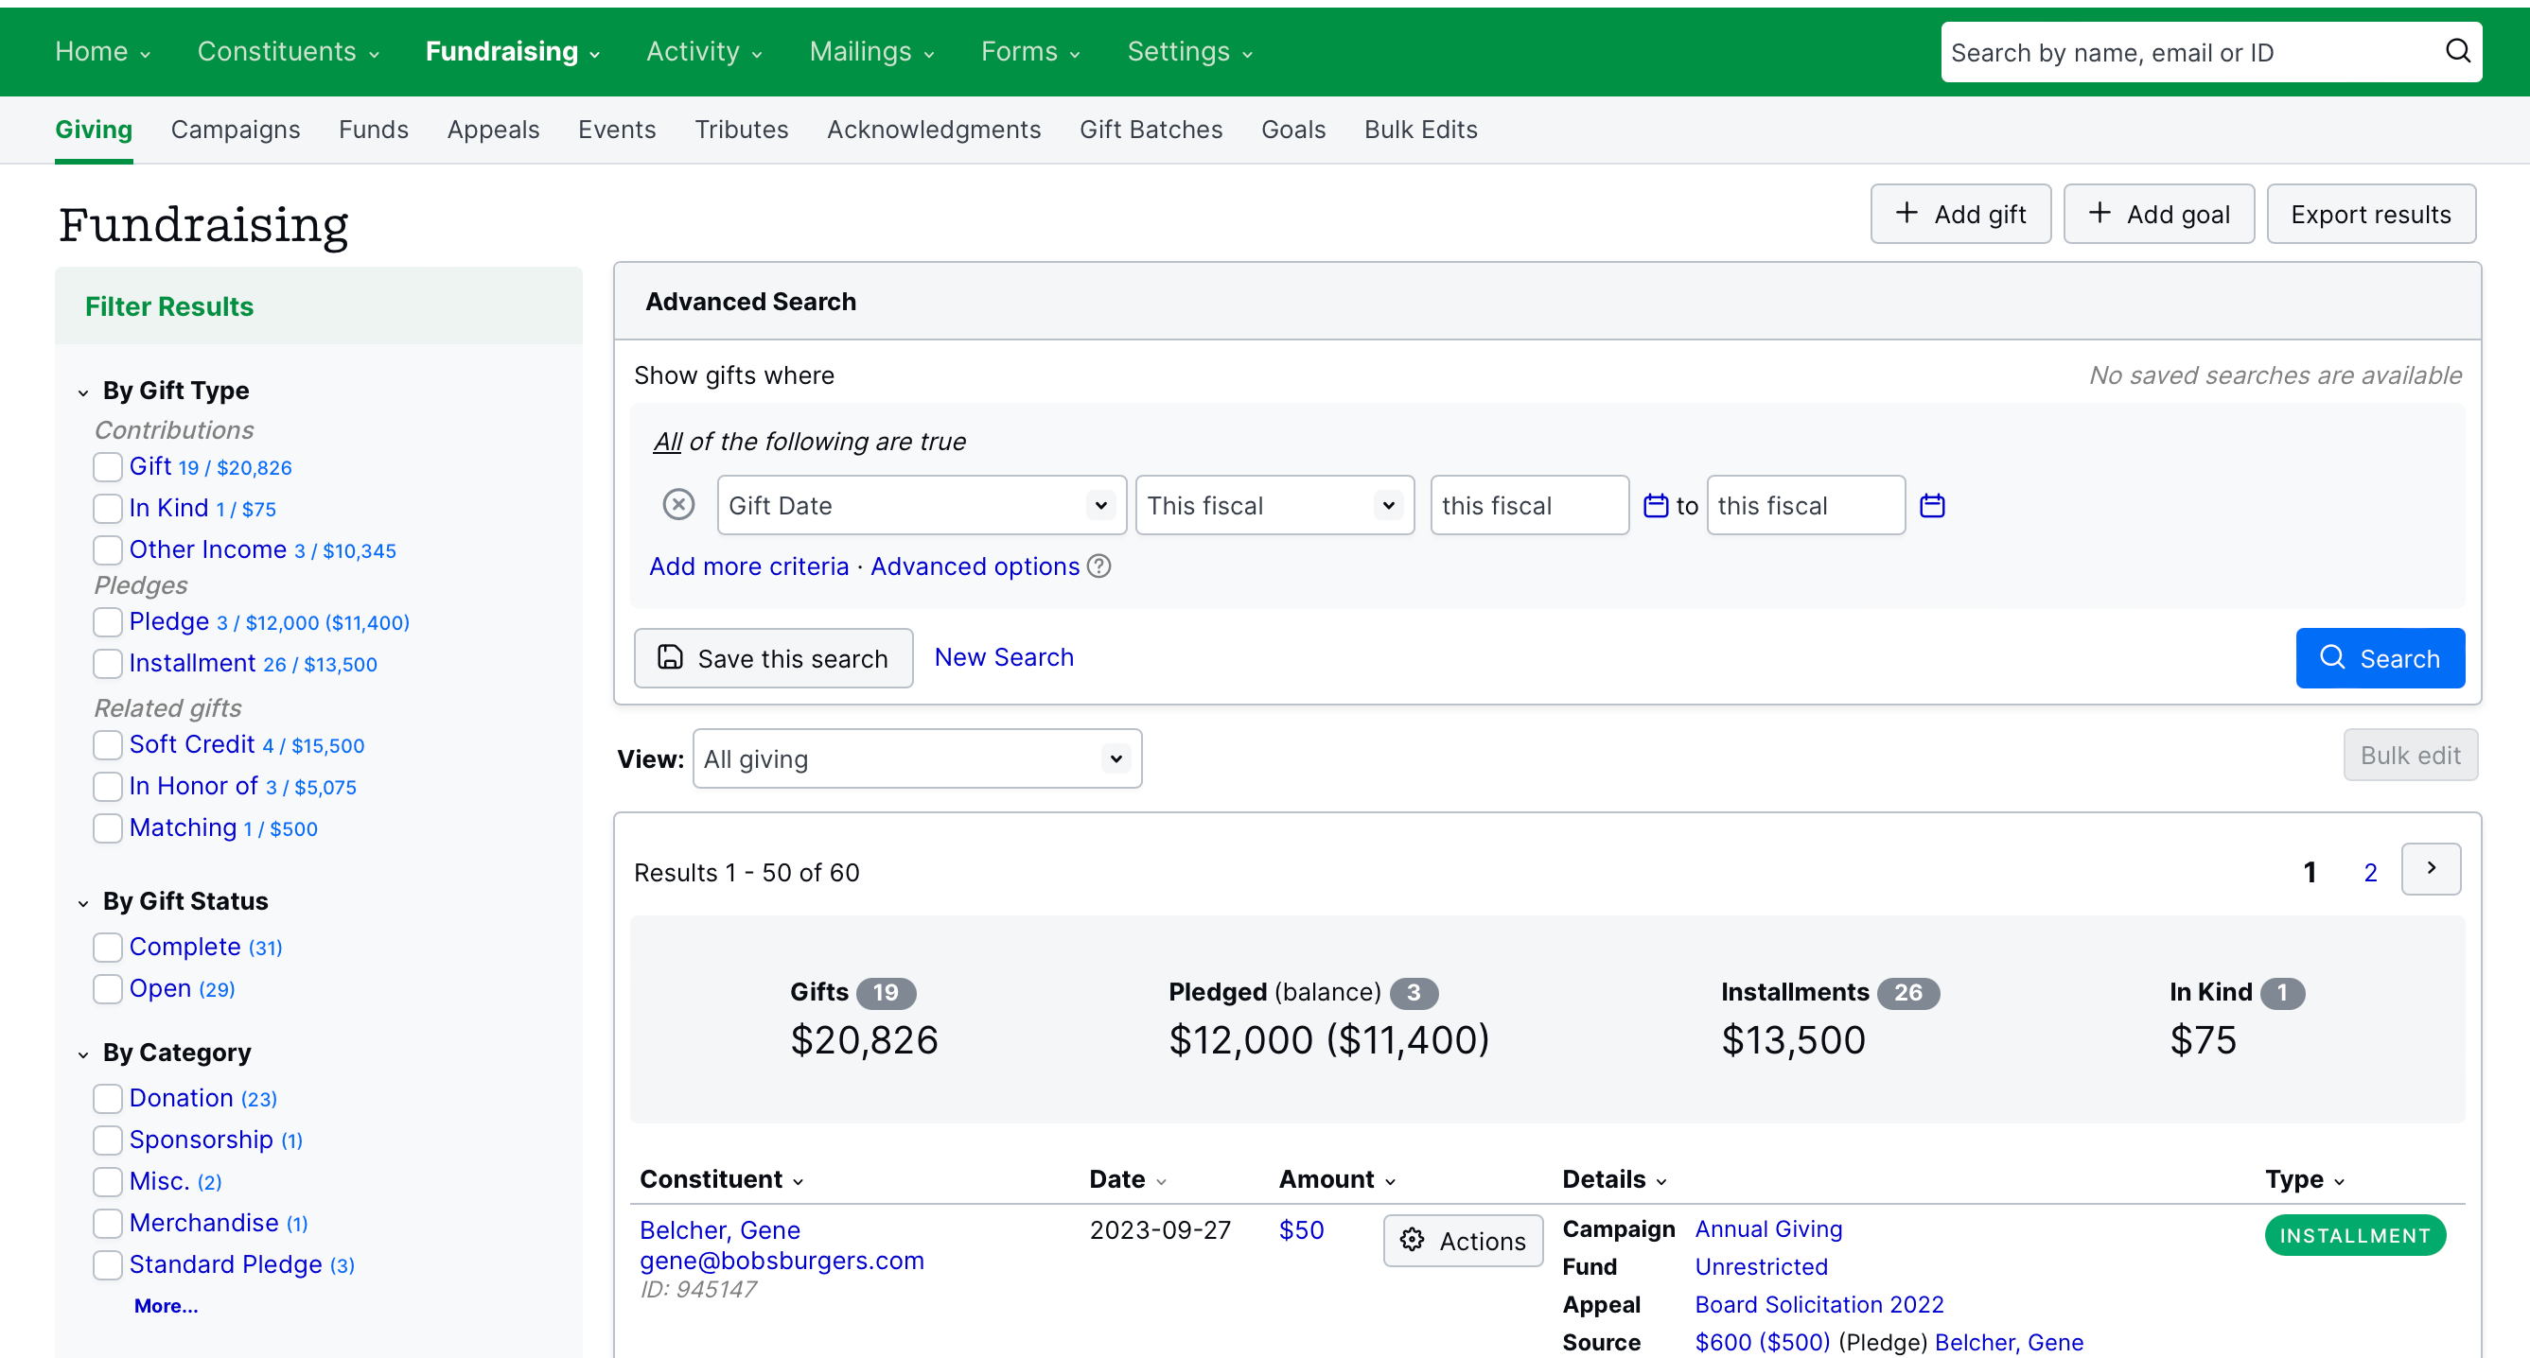Click the Add more criteria link
This screenshot has height=1358, width=2530.
tap(748, 567)
